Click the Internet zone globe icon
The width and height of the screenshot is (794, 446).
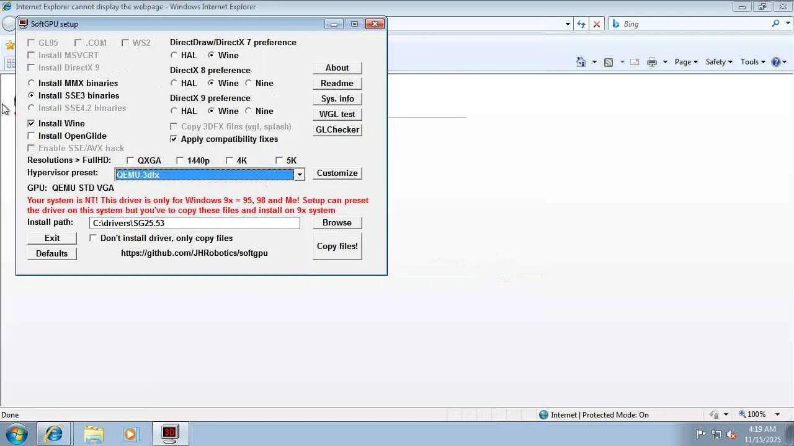(x=544, y=415)
